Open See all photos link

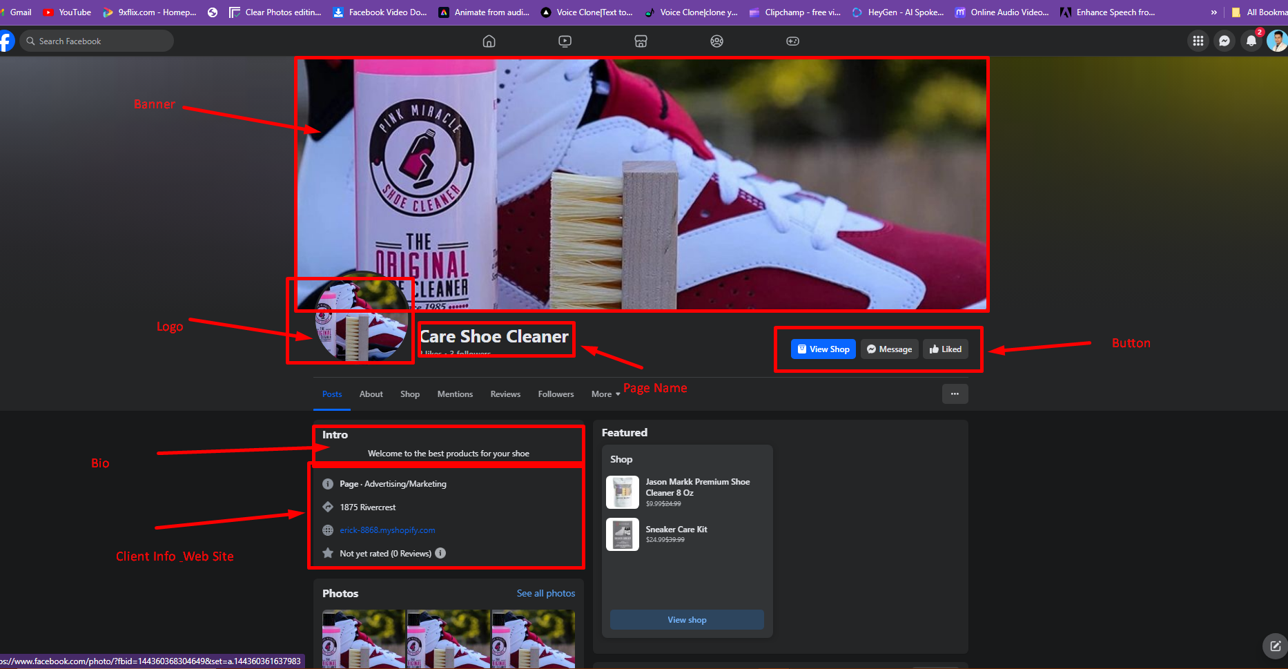tap(546, 593)
